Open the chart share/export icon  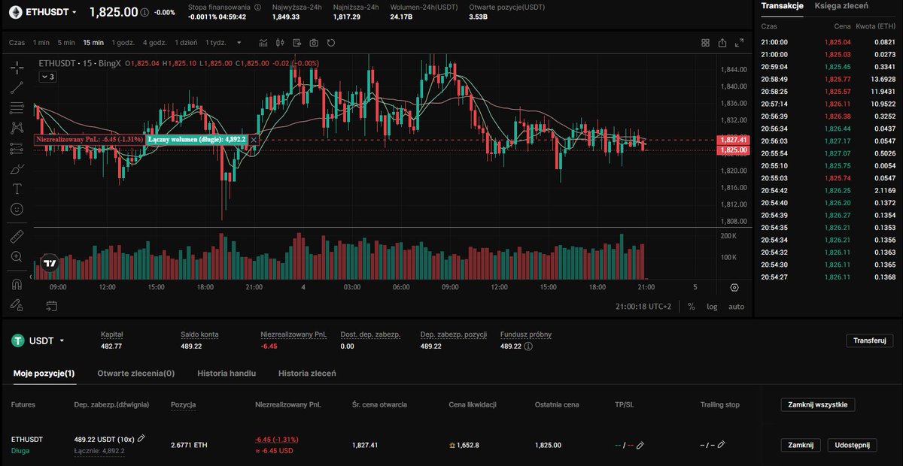[722, 43]
